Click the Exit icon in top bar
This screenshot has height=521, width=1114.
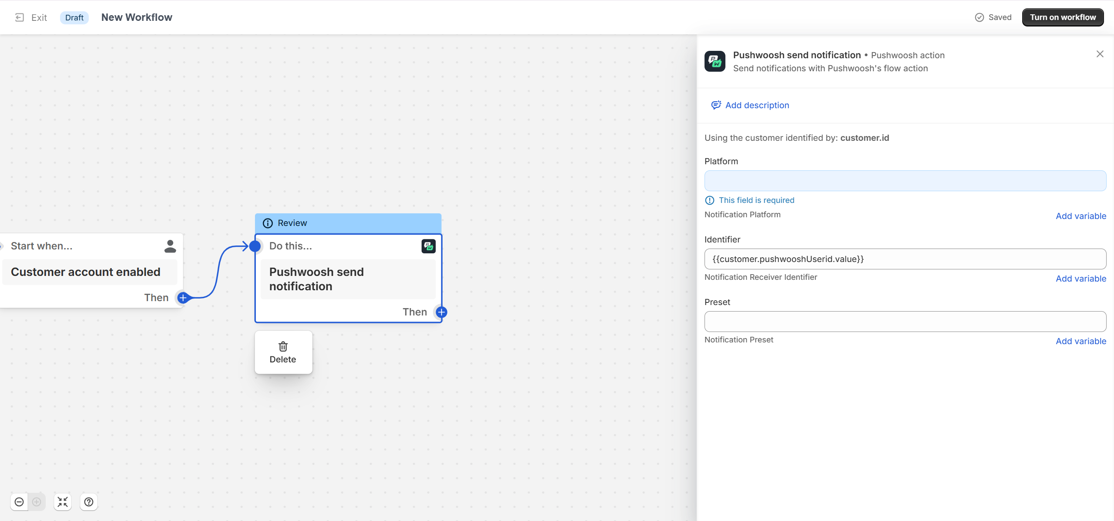(x=20, y=17)
